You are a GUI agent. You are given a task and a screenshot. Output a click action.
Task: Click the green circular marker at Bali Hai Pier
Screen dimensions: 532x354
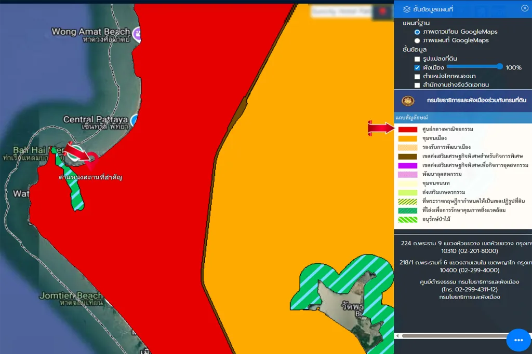54,150
